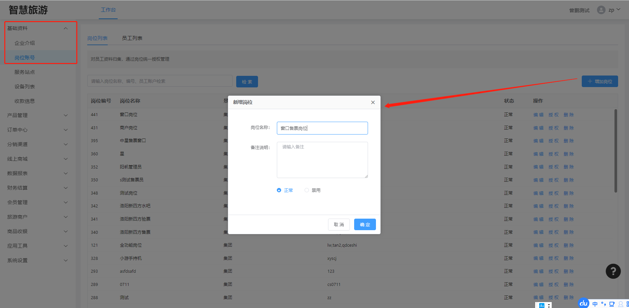Collapse the 基础资料 sidebar section
This screenshot has width=629, height=308.
tap(65, 28)
